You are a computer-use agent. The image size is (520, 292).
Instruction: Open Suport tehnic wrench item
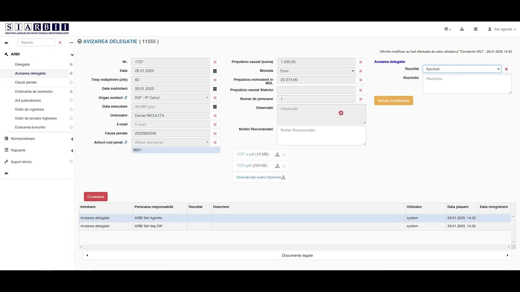(21, 162)
